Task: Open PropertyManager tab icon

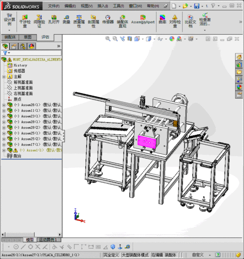Action: tap(14, 46)
